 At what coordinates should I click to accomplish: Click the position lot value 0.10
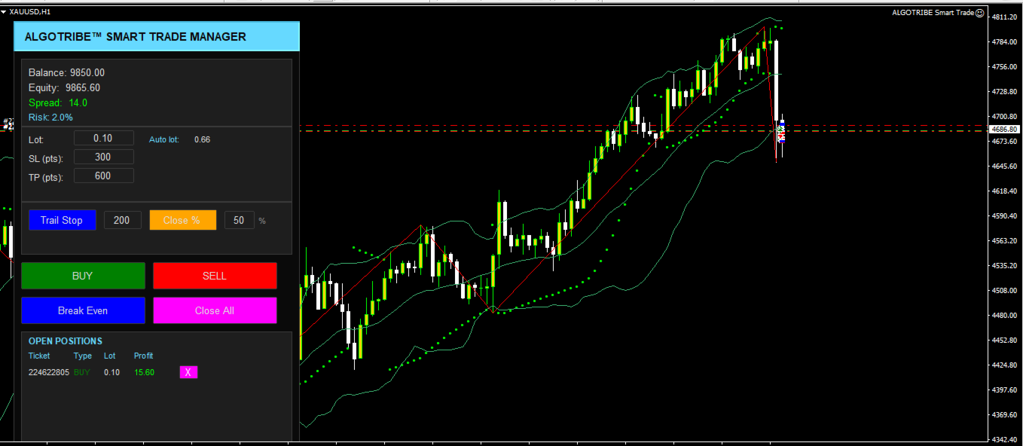click(x=111, y=372)
